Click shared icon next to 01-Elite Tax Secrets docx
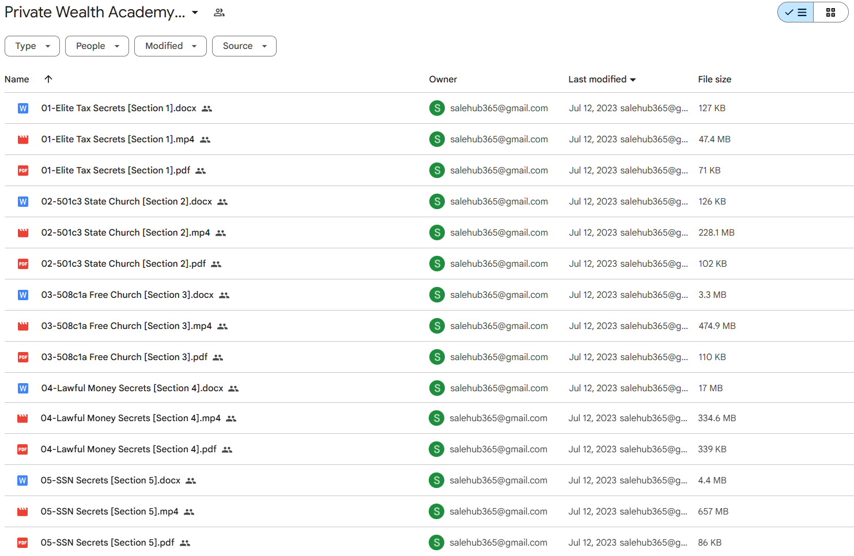Screen dimensions: 854x556 (x=207, y=108)
